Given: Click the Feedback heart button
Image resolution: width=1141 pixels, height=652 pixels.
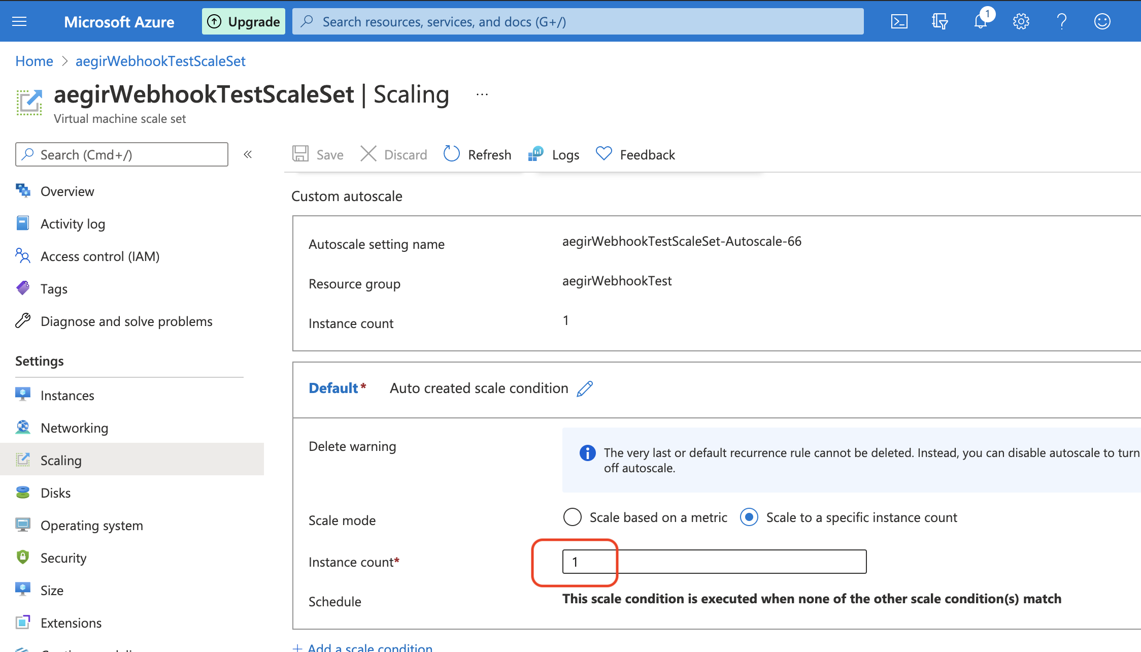Looking at the screenshot, I should pos(635,154).
